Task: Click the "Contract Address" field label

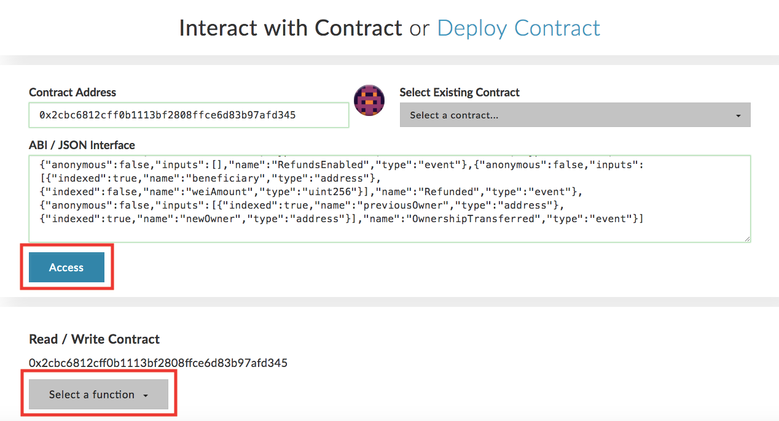Action: coord(72,93)
